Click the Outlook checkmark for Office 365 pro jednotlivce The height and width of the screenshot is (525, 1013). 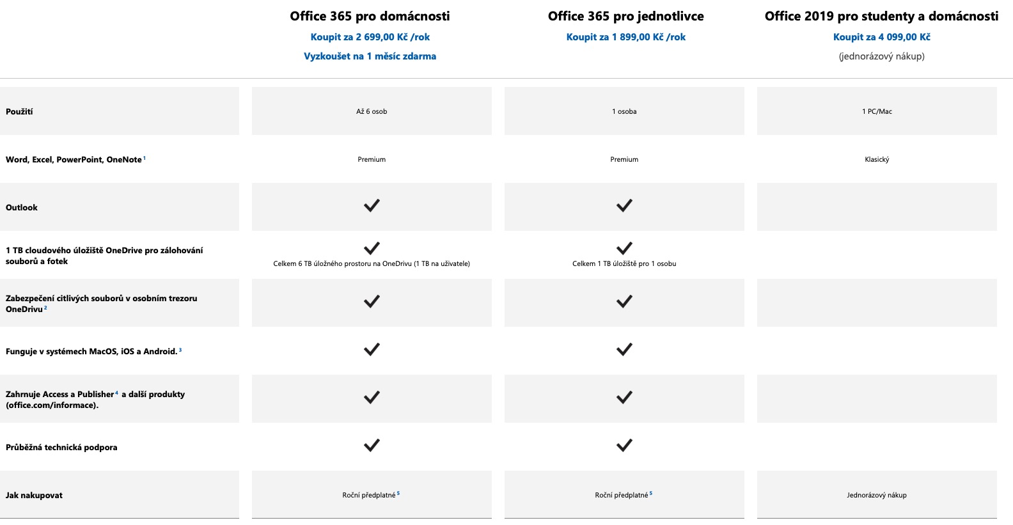coord(624,206)
